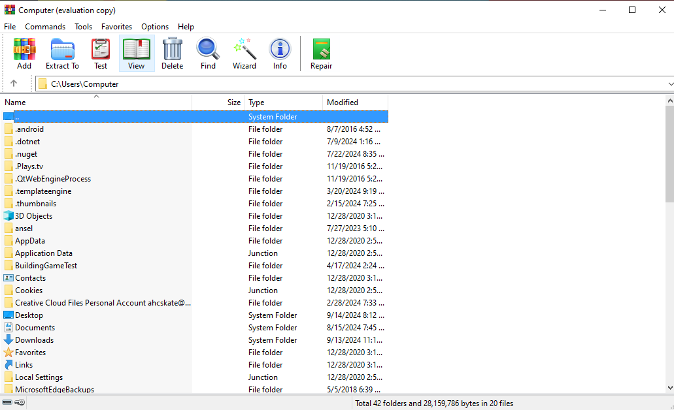Open the address bar path dropdown

[x=670, y=84]
